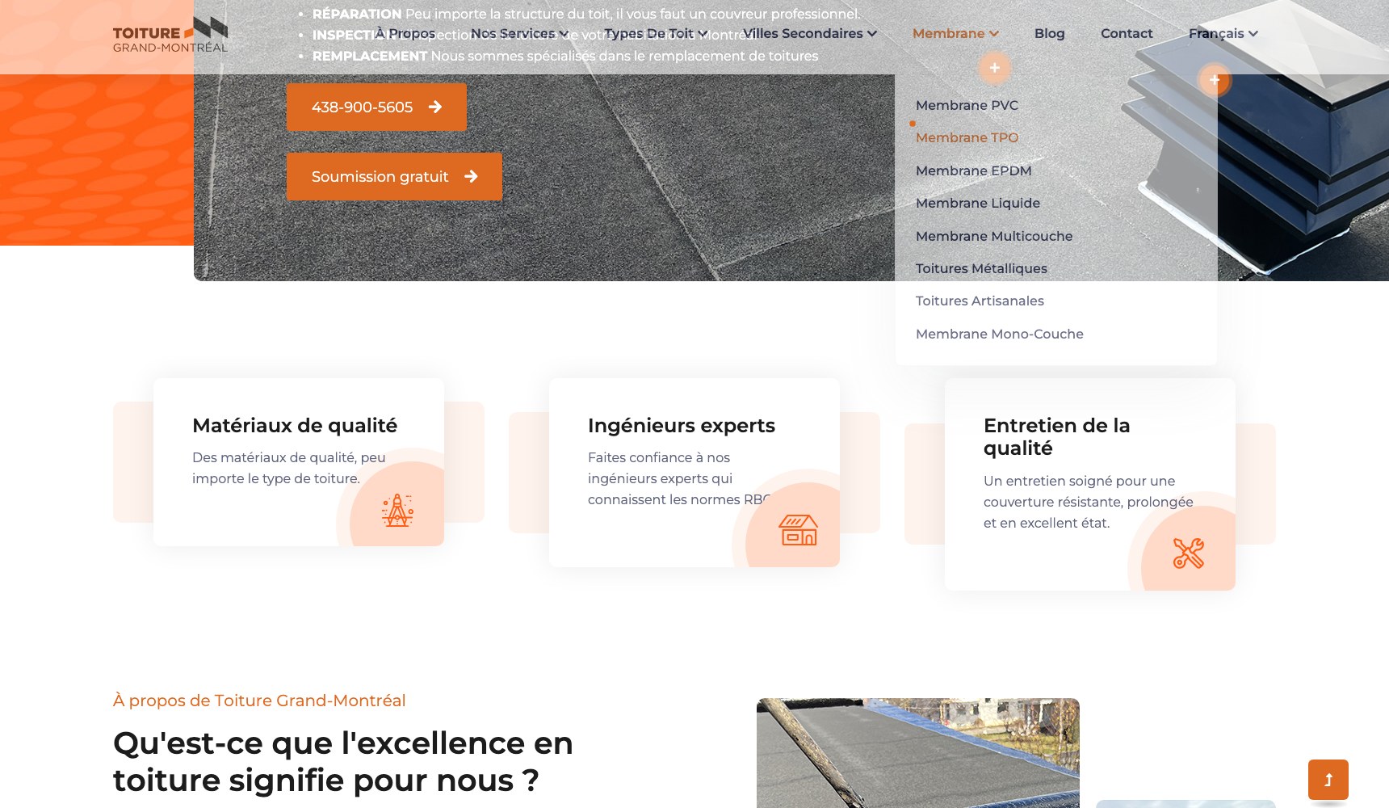Image resolution: width=1389 pixels, height=808 pixels.
Task: Click the compass icon in Matériaux de qualité card
Action: click(397, 511)
